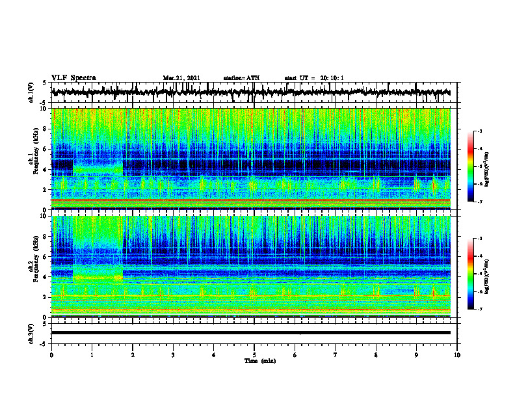Viewport: 515px width, 398px height.
Task: Click time-axis tick label "2"
Action: pos(133,355)
